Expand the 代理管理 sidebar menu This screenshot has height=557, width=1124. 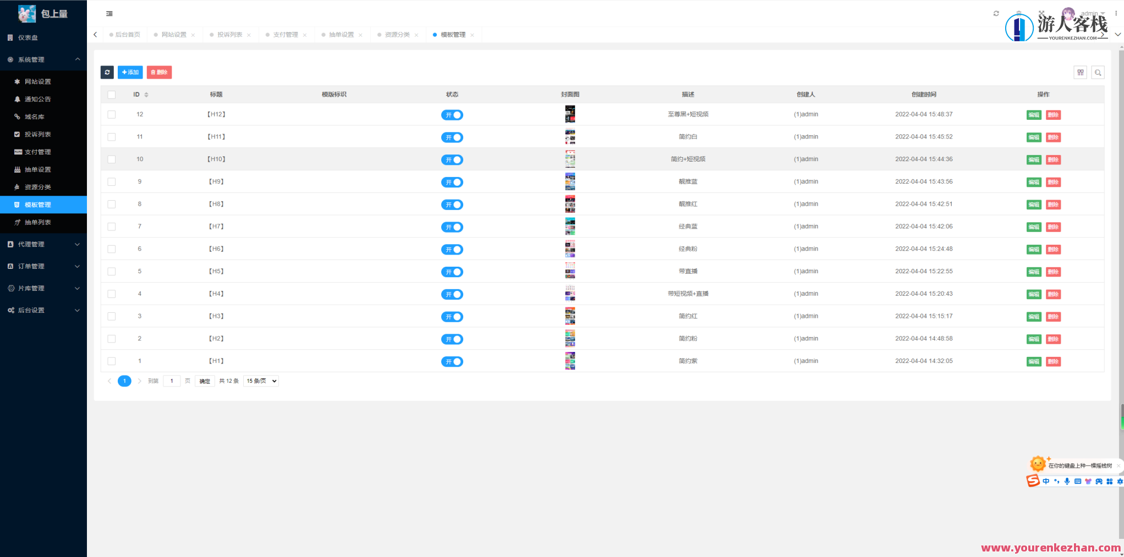coord(43,244)
